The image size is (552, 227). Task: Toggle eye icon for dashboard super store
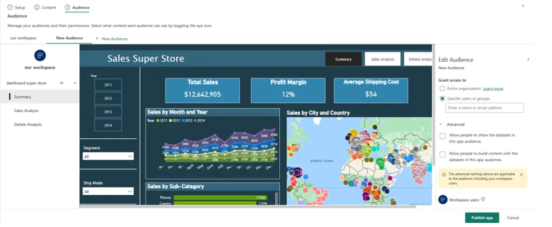tap(61, 83)
